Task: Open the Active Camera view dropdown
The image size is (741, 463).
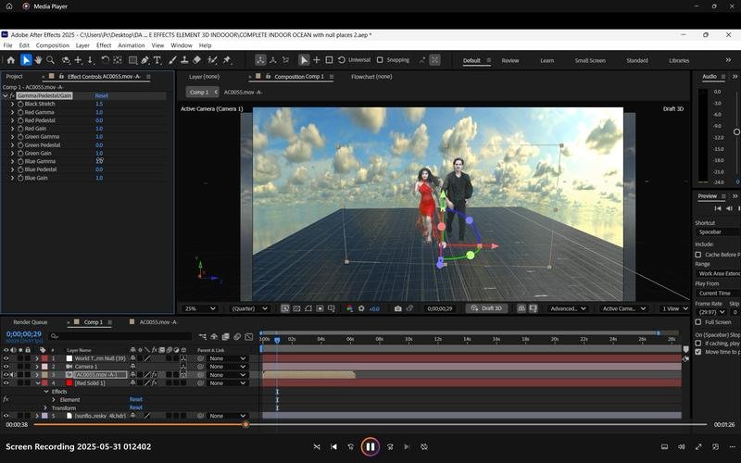Action: pyautogui.click(x=623, y=308)
